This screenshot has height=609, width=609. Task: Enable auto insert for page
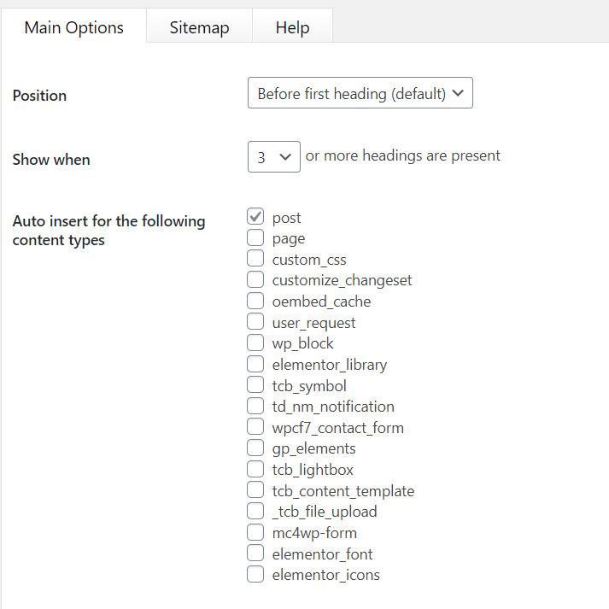click(x=255, y=238)
